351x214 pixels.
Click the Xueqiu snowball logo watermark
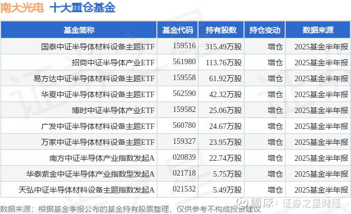point(243,202)
